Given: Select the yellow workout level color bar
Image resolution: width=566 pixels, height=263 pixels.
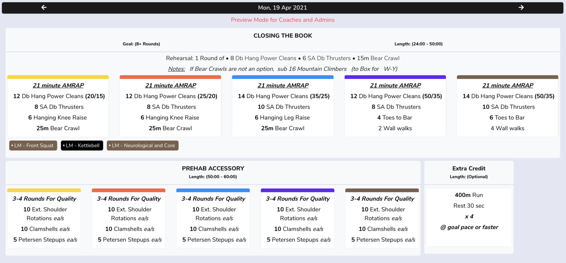Looking at the screenshot, I should coord(58,77).
